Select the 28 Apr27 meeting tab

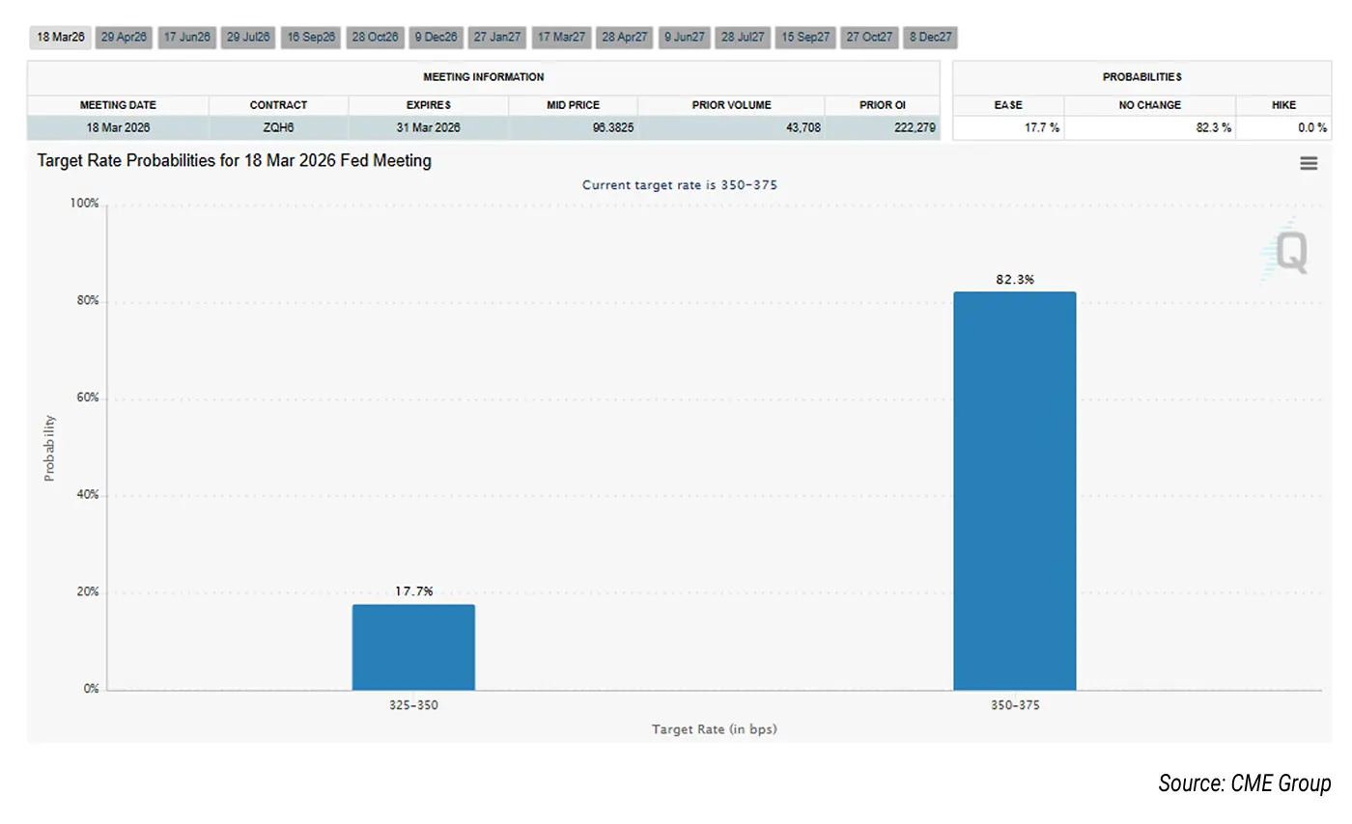(625, 38)
